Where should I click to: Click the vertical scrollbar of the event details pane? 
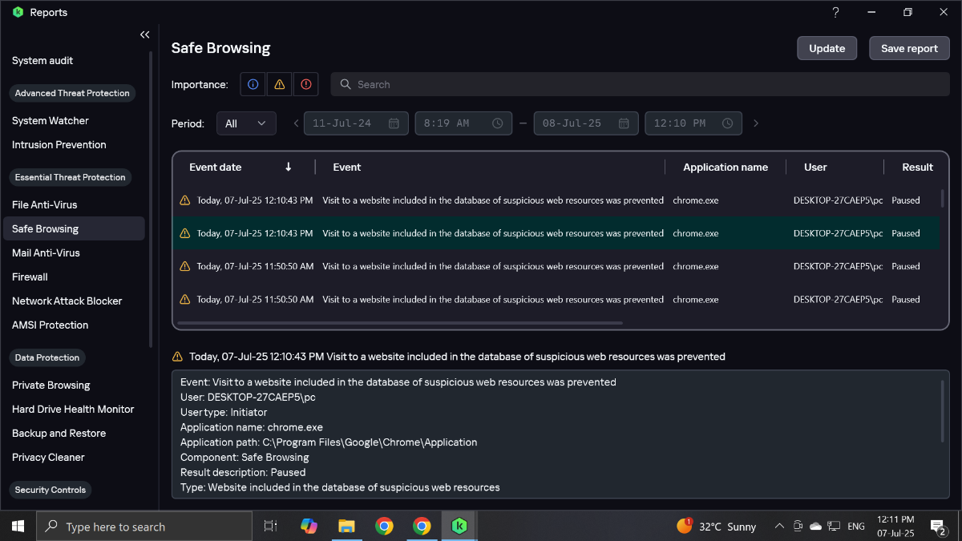point(942,410)
